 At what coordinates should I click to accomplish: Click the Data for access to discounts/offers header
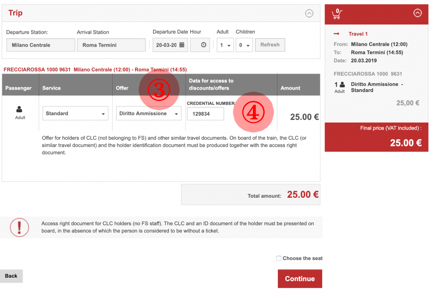211,85
